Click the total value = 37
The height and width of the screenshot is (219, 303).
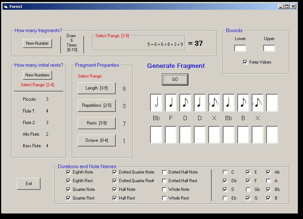point(195,43)
